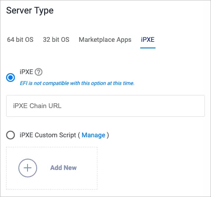The image size is (211, 197).
Task: Click the circled plus icon
Action: click(x=28, y=168)
